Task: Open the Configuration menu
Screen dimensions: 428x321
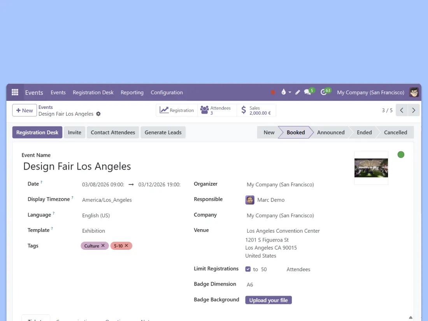Action: (x=167, y=92)
